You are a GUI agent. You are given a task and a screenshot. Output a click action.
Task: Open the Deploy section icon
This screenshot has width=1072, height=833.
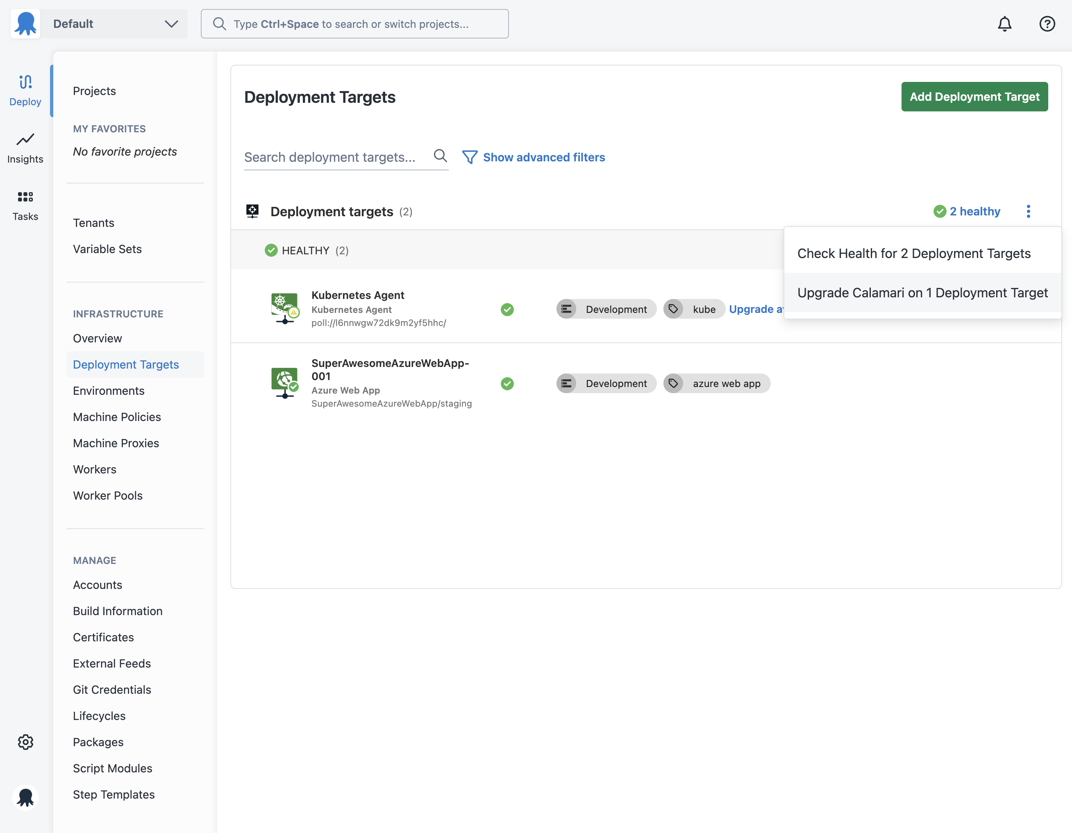pyautogui.click(x=25, y=81)
